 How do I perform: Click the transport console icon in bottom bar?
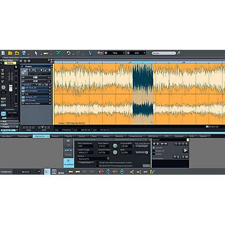point(61,173)
